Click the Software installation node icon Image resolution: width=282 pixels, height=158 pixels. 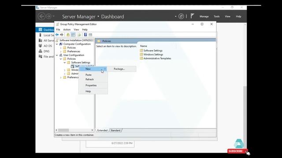(x=72, y=66)
